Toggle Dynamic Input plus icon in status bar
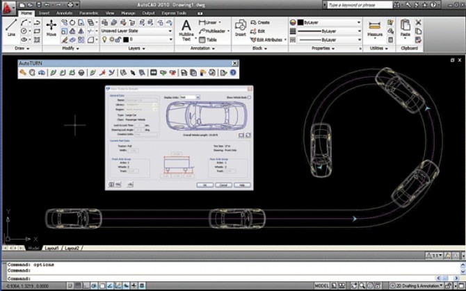The image size is (466, 291). point(134,285)
